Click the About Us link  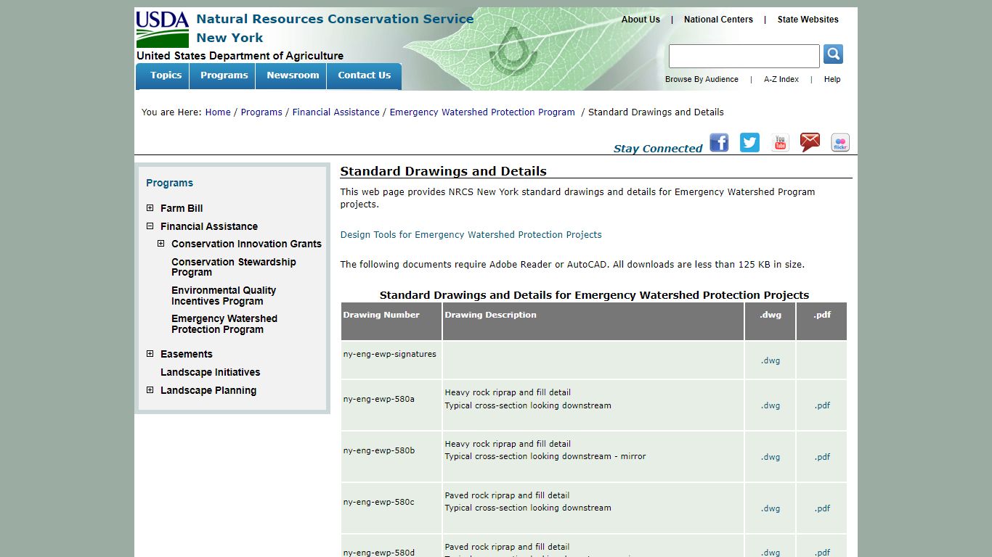click(x=641, y=20)
